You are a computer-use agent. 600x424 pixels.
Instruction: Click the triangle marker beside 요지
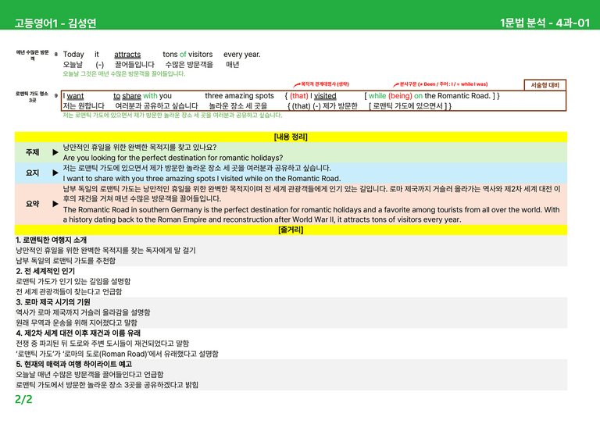[x=55, y=173]
